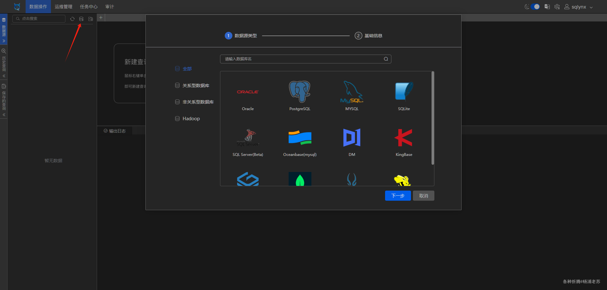Image resolution: width=607 pixels, height=290 pixels.
Task: Open the 运维管理 menu
Action: click(x=64, y=7)
